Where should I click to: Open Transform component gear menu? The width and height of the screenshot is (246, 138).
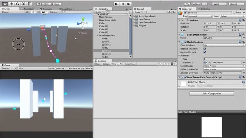click(243, 20)
